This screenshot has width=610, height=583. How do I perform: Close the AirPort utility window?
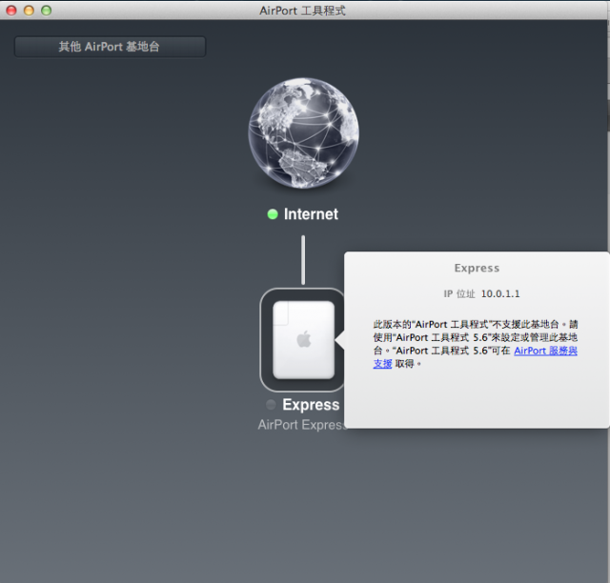[11, 10]
